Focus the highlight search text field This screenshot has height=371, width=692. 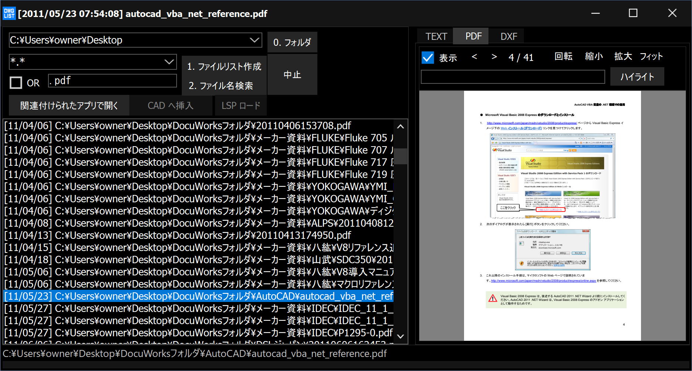coord(513,77)
